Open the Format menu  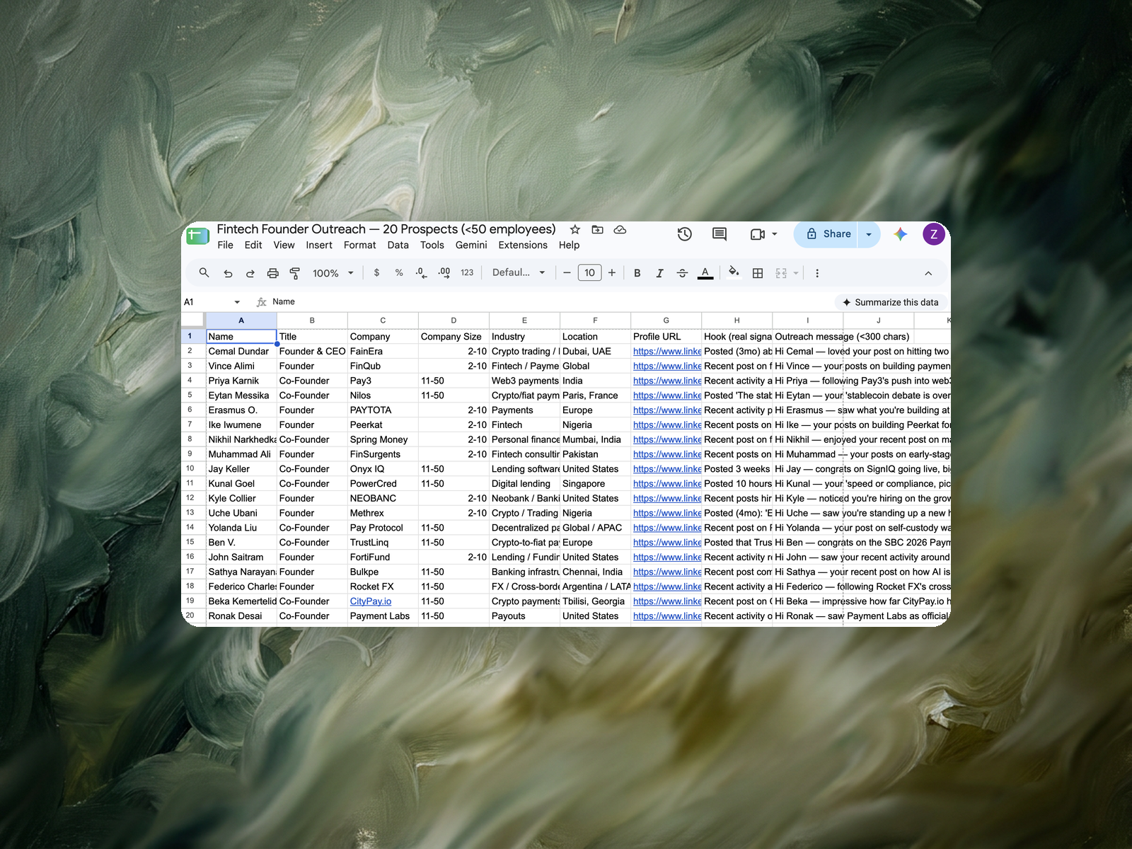[360, 245]
